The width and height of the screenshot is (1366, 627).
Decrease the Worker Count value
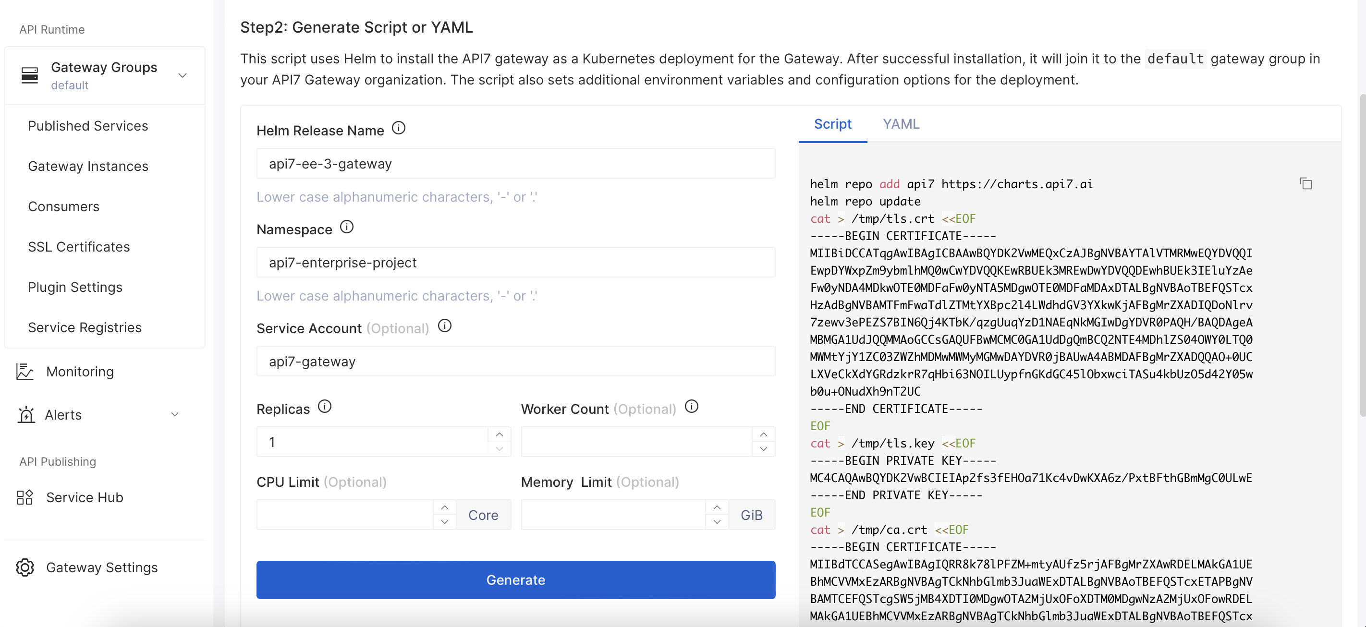click(764, 449)
